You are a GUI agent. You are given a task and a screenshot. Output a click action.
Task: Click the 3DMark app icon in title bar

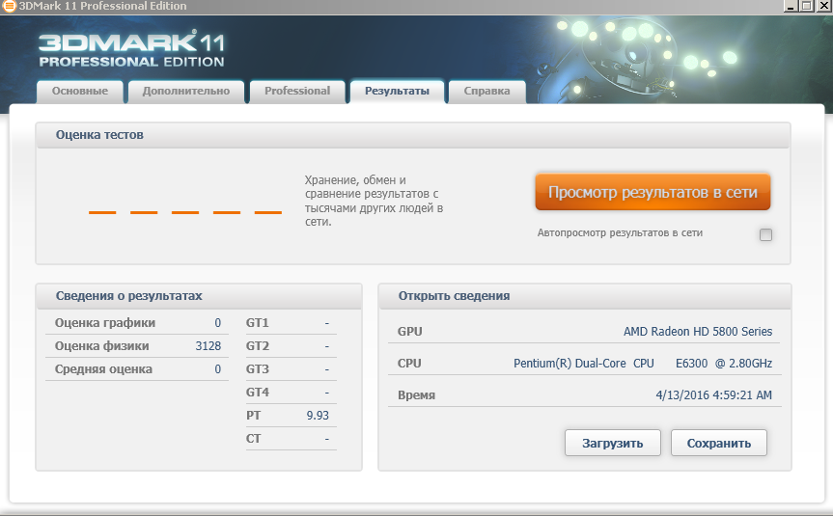click(9, 6)
